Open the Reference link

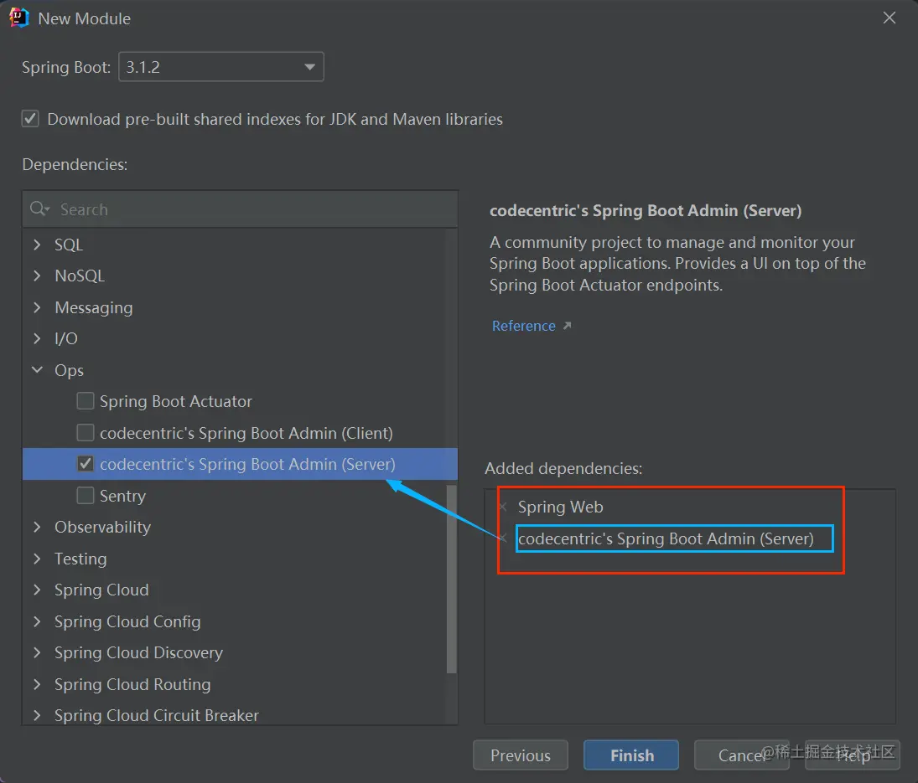point(523,326)
